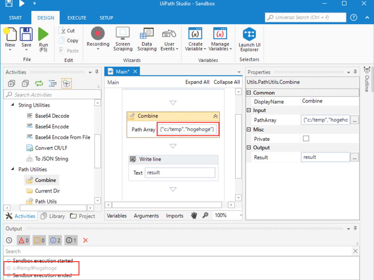Click the quick-access Run icon in title bar
This screenshot has width=374, height=280.
tap(22, 3)
